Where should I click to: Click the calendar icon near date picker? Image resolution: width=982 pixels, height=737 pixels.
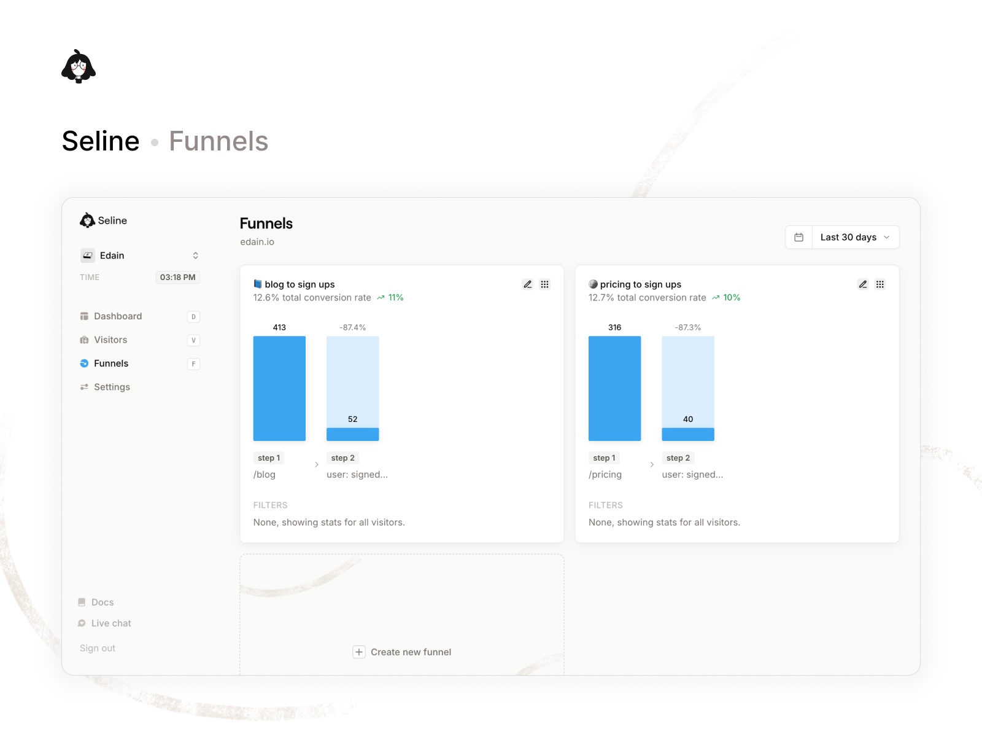(798, 236)
